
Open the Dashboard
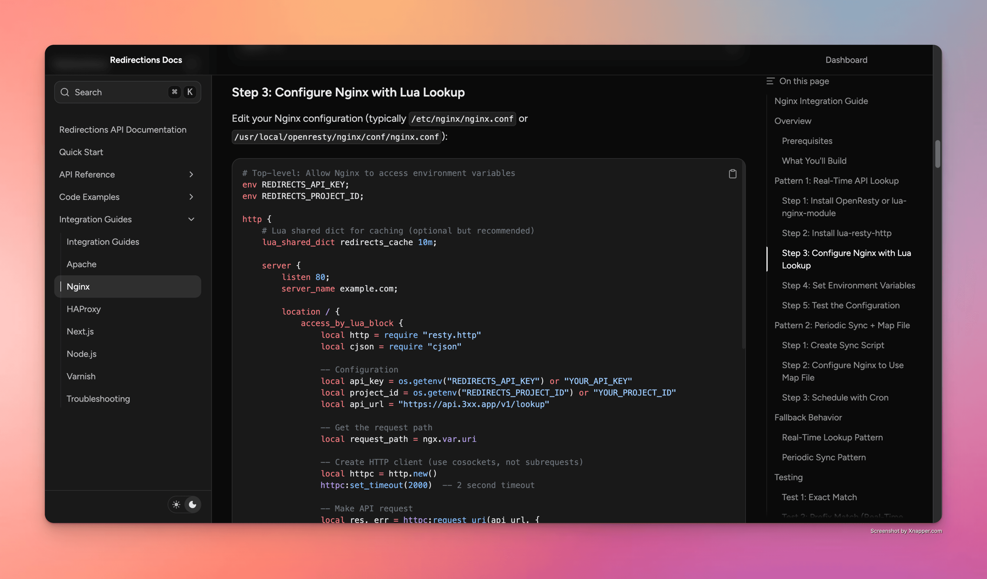click(846, 60)
